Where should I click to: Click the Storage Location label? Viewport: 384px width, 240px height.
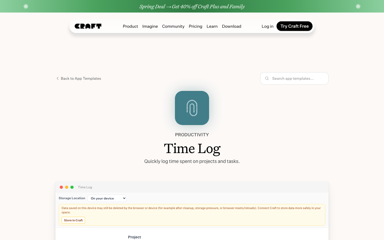[72, 198]
